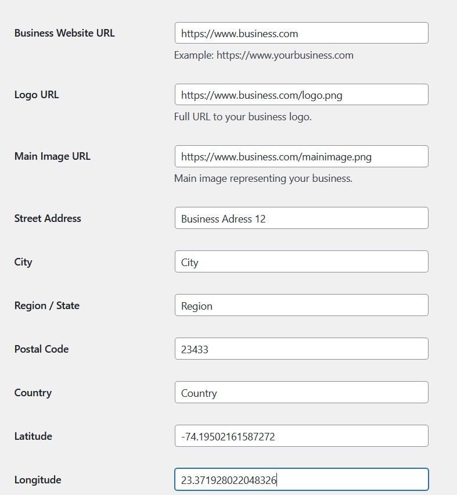
Task: Select the Logo URL text box
Action: click(301, 94)
